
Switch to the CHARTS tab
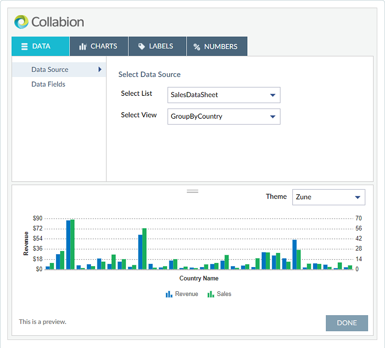point(99,46)
